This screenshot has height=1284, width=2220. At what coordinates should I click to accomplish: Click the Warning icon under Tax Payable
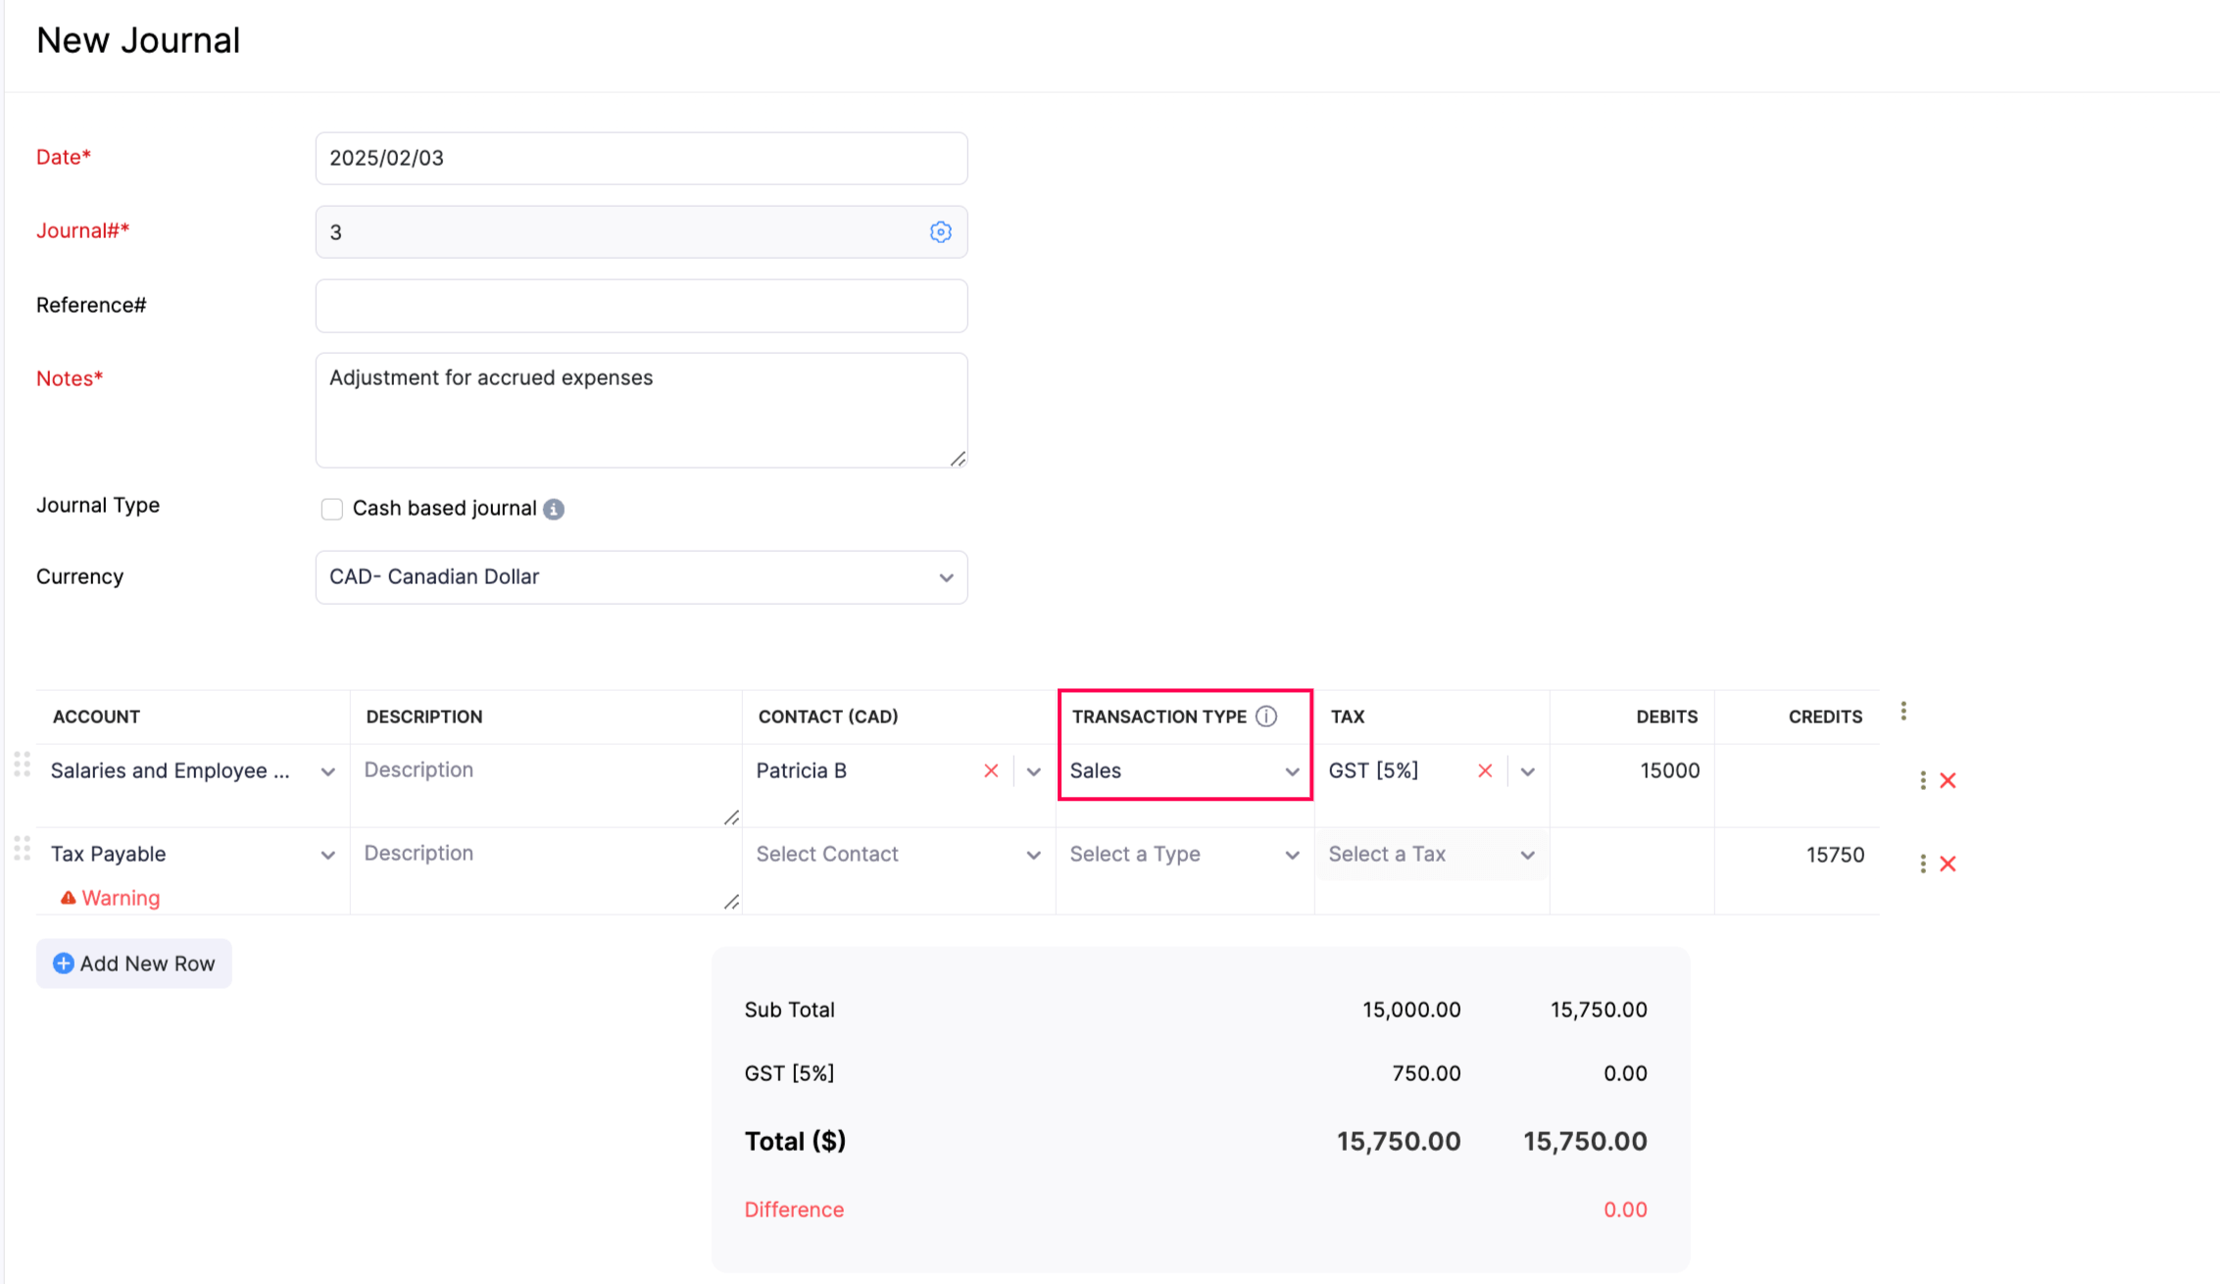pos(68,898)
